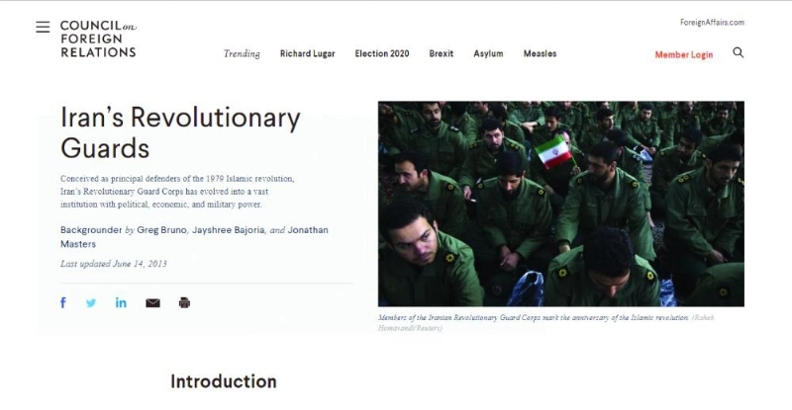Screen dimensions: 792x410
Task: Share article via Facebook icon
Action: click(63, 302)
